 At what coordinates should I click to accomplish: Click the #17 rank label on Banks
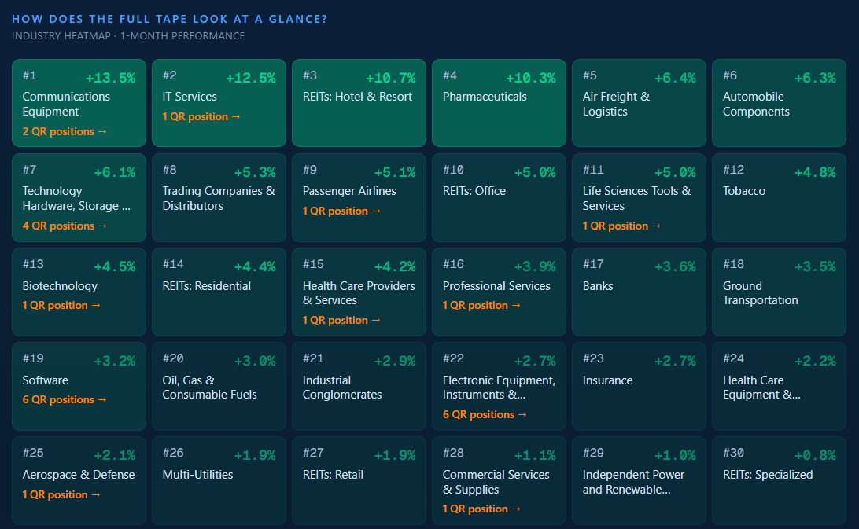pos(593,264)
